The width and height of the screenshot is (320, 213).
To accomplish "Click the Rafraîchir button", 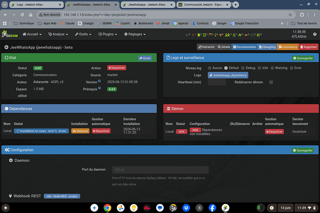I will coord(206,47).
